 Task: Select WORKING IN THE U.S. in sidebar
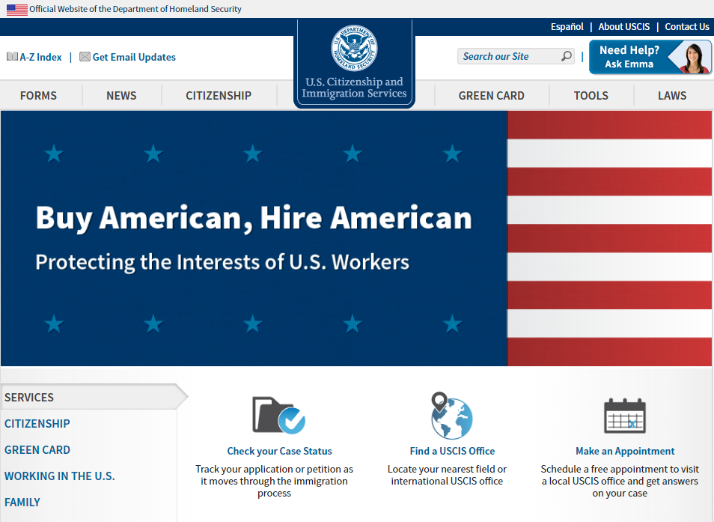60,476
